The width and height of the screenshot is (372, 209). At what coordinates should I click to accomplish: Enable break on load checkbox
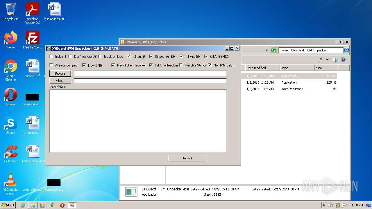click(100, 57)
